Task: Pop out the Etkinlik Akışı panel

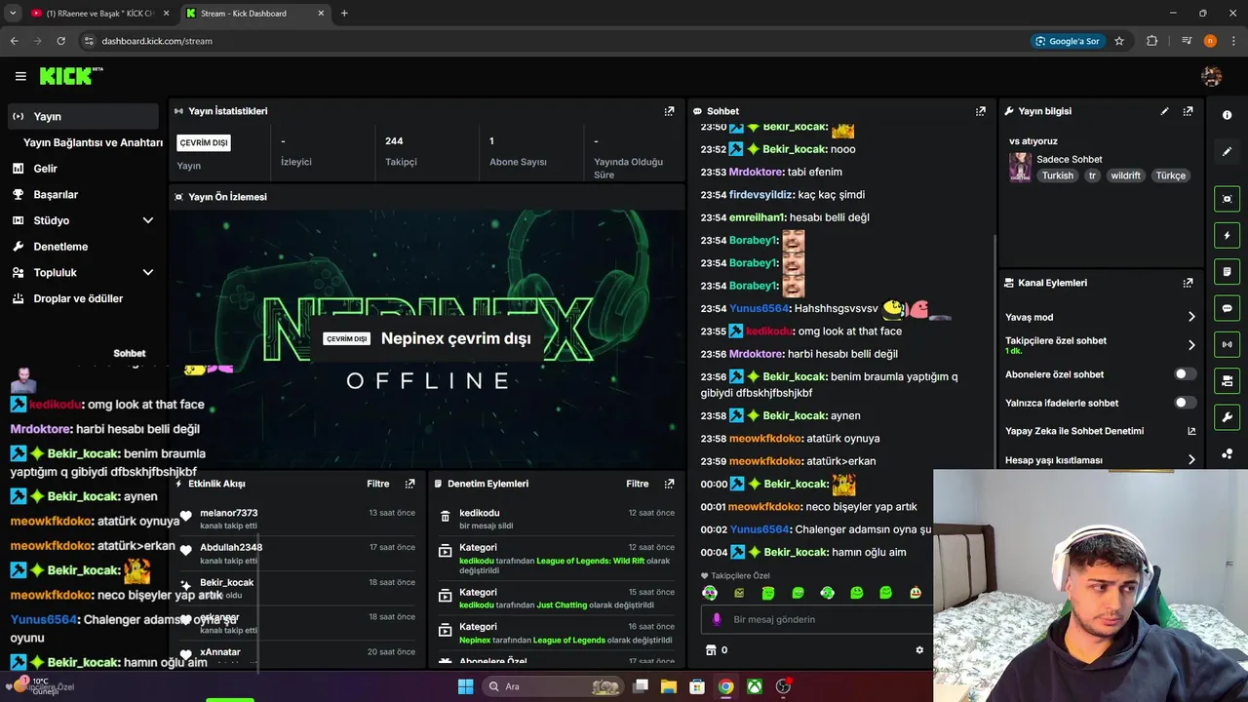Action: (x=409, y=484)
